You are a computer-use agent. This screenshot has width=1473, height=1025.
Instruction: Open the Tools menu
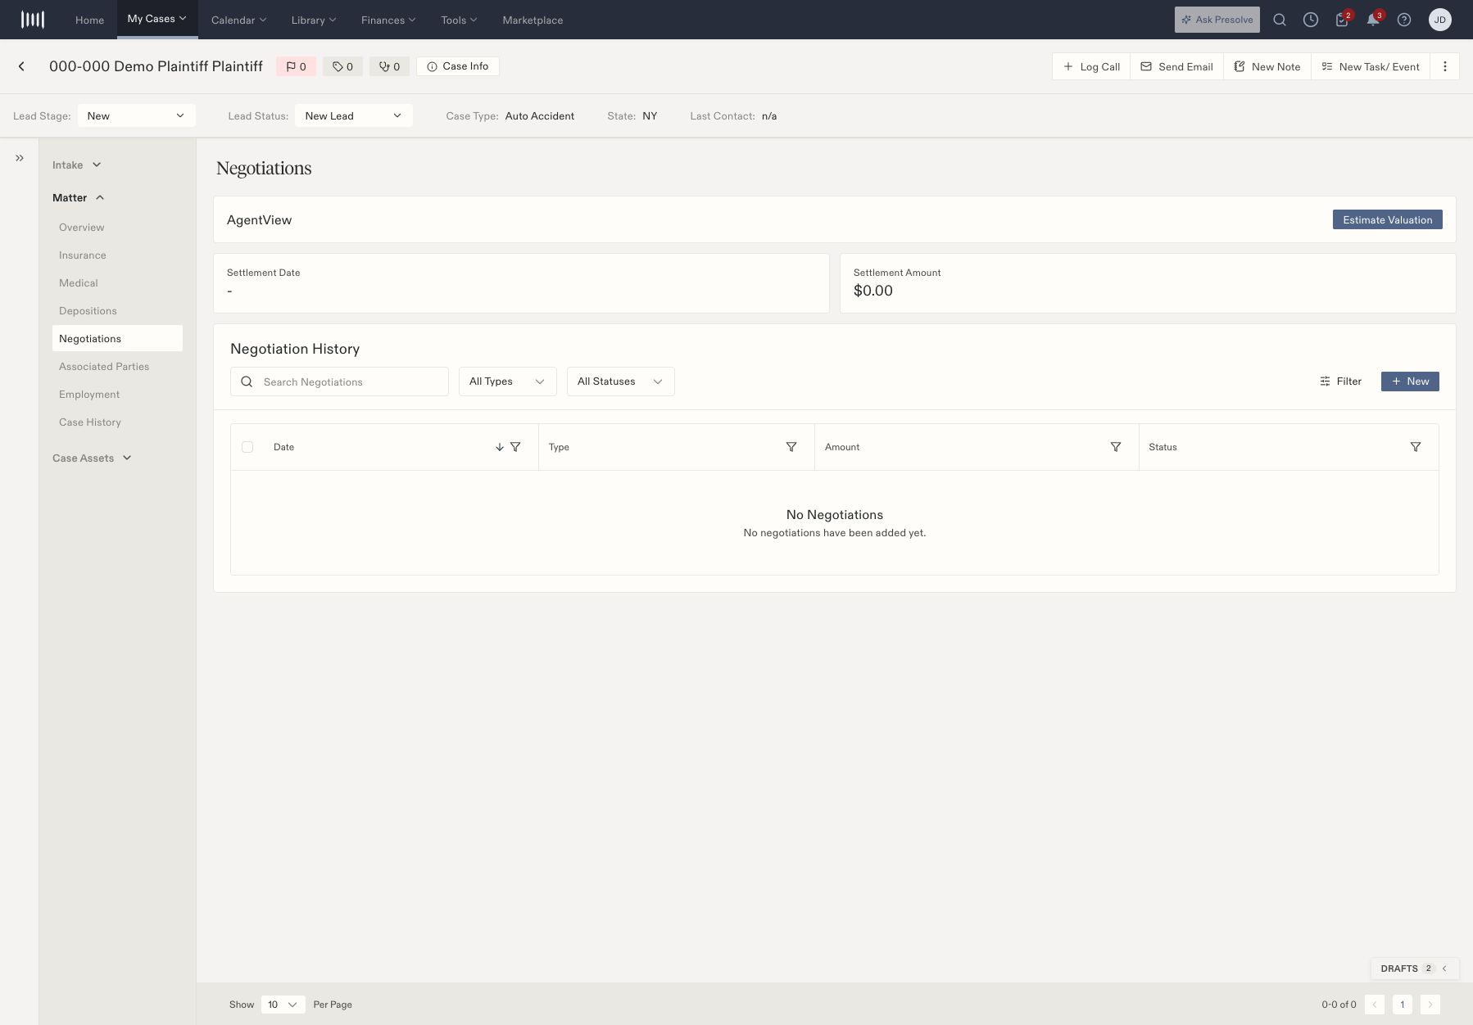459,20
